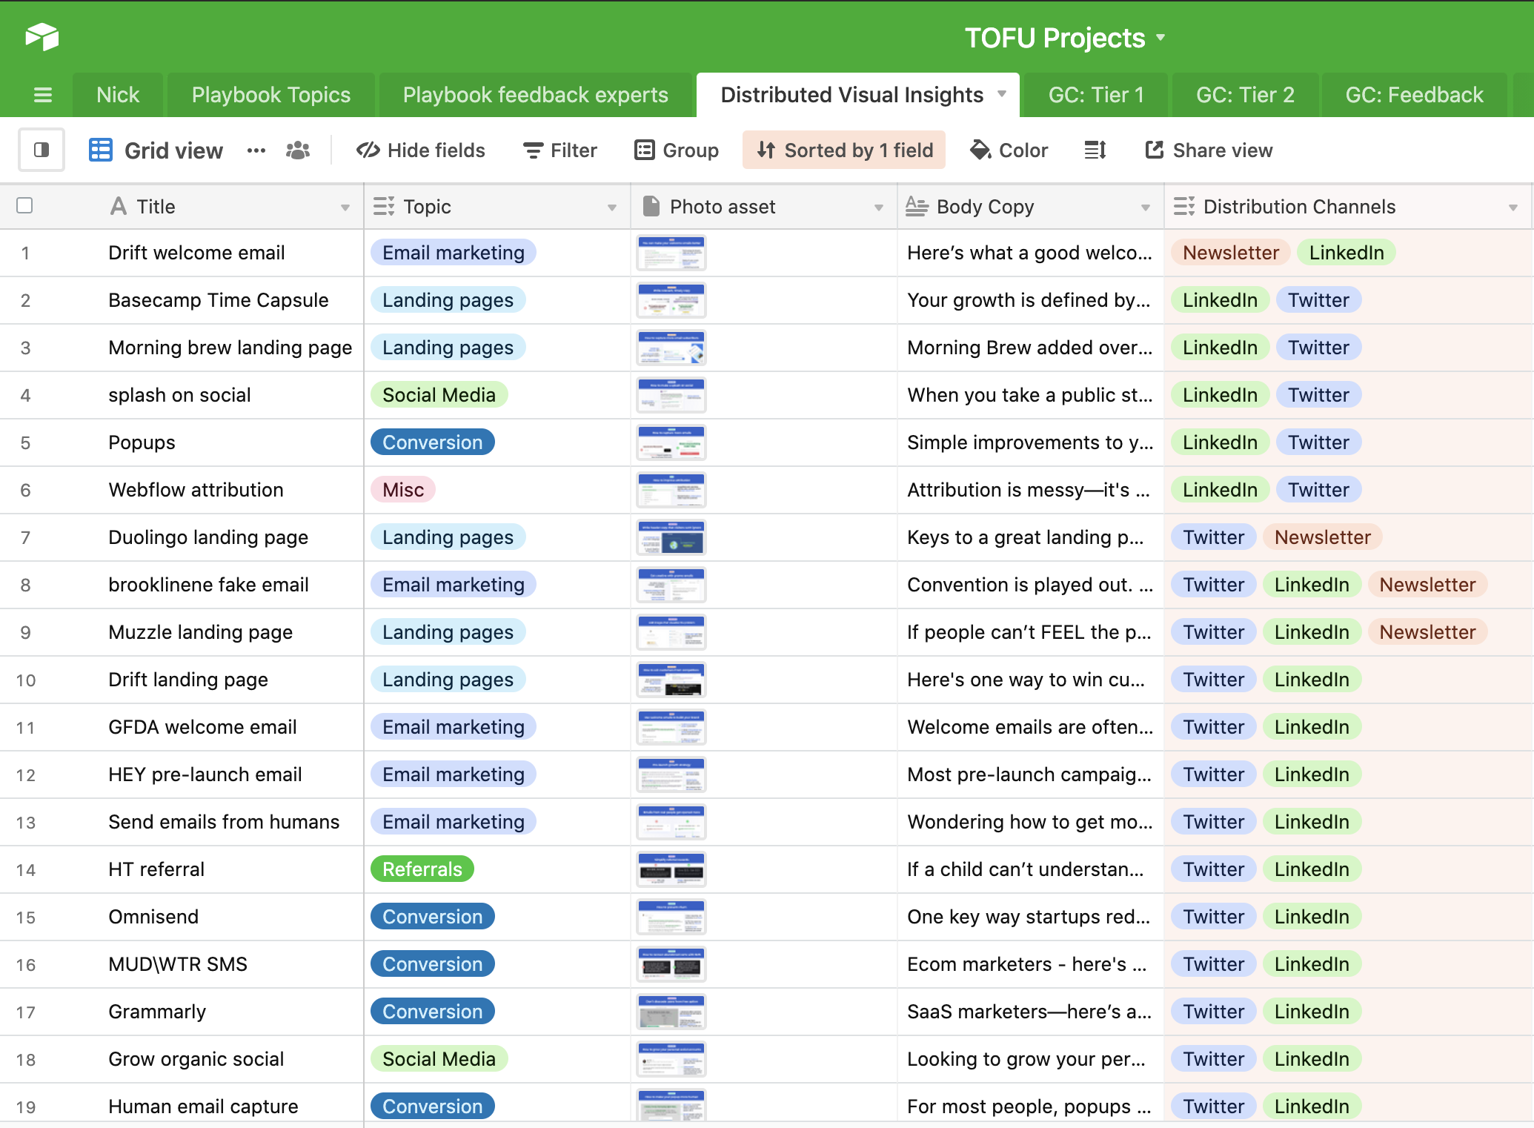
Task: Click the Misc topic tag
Action: 403,490
